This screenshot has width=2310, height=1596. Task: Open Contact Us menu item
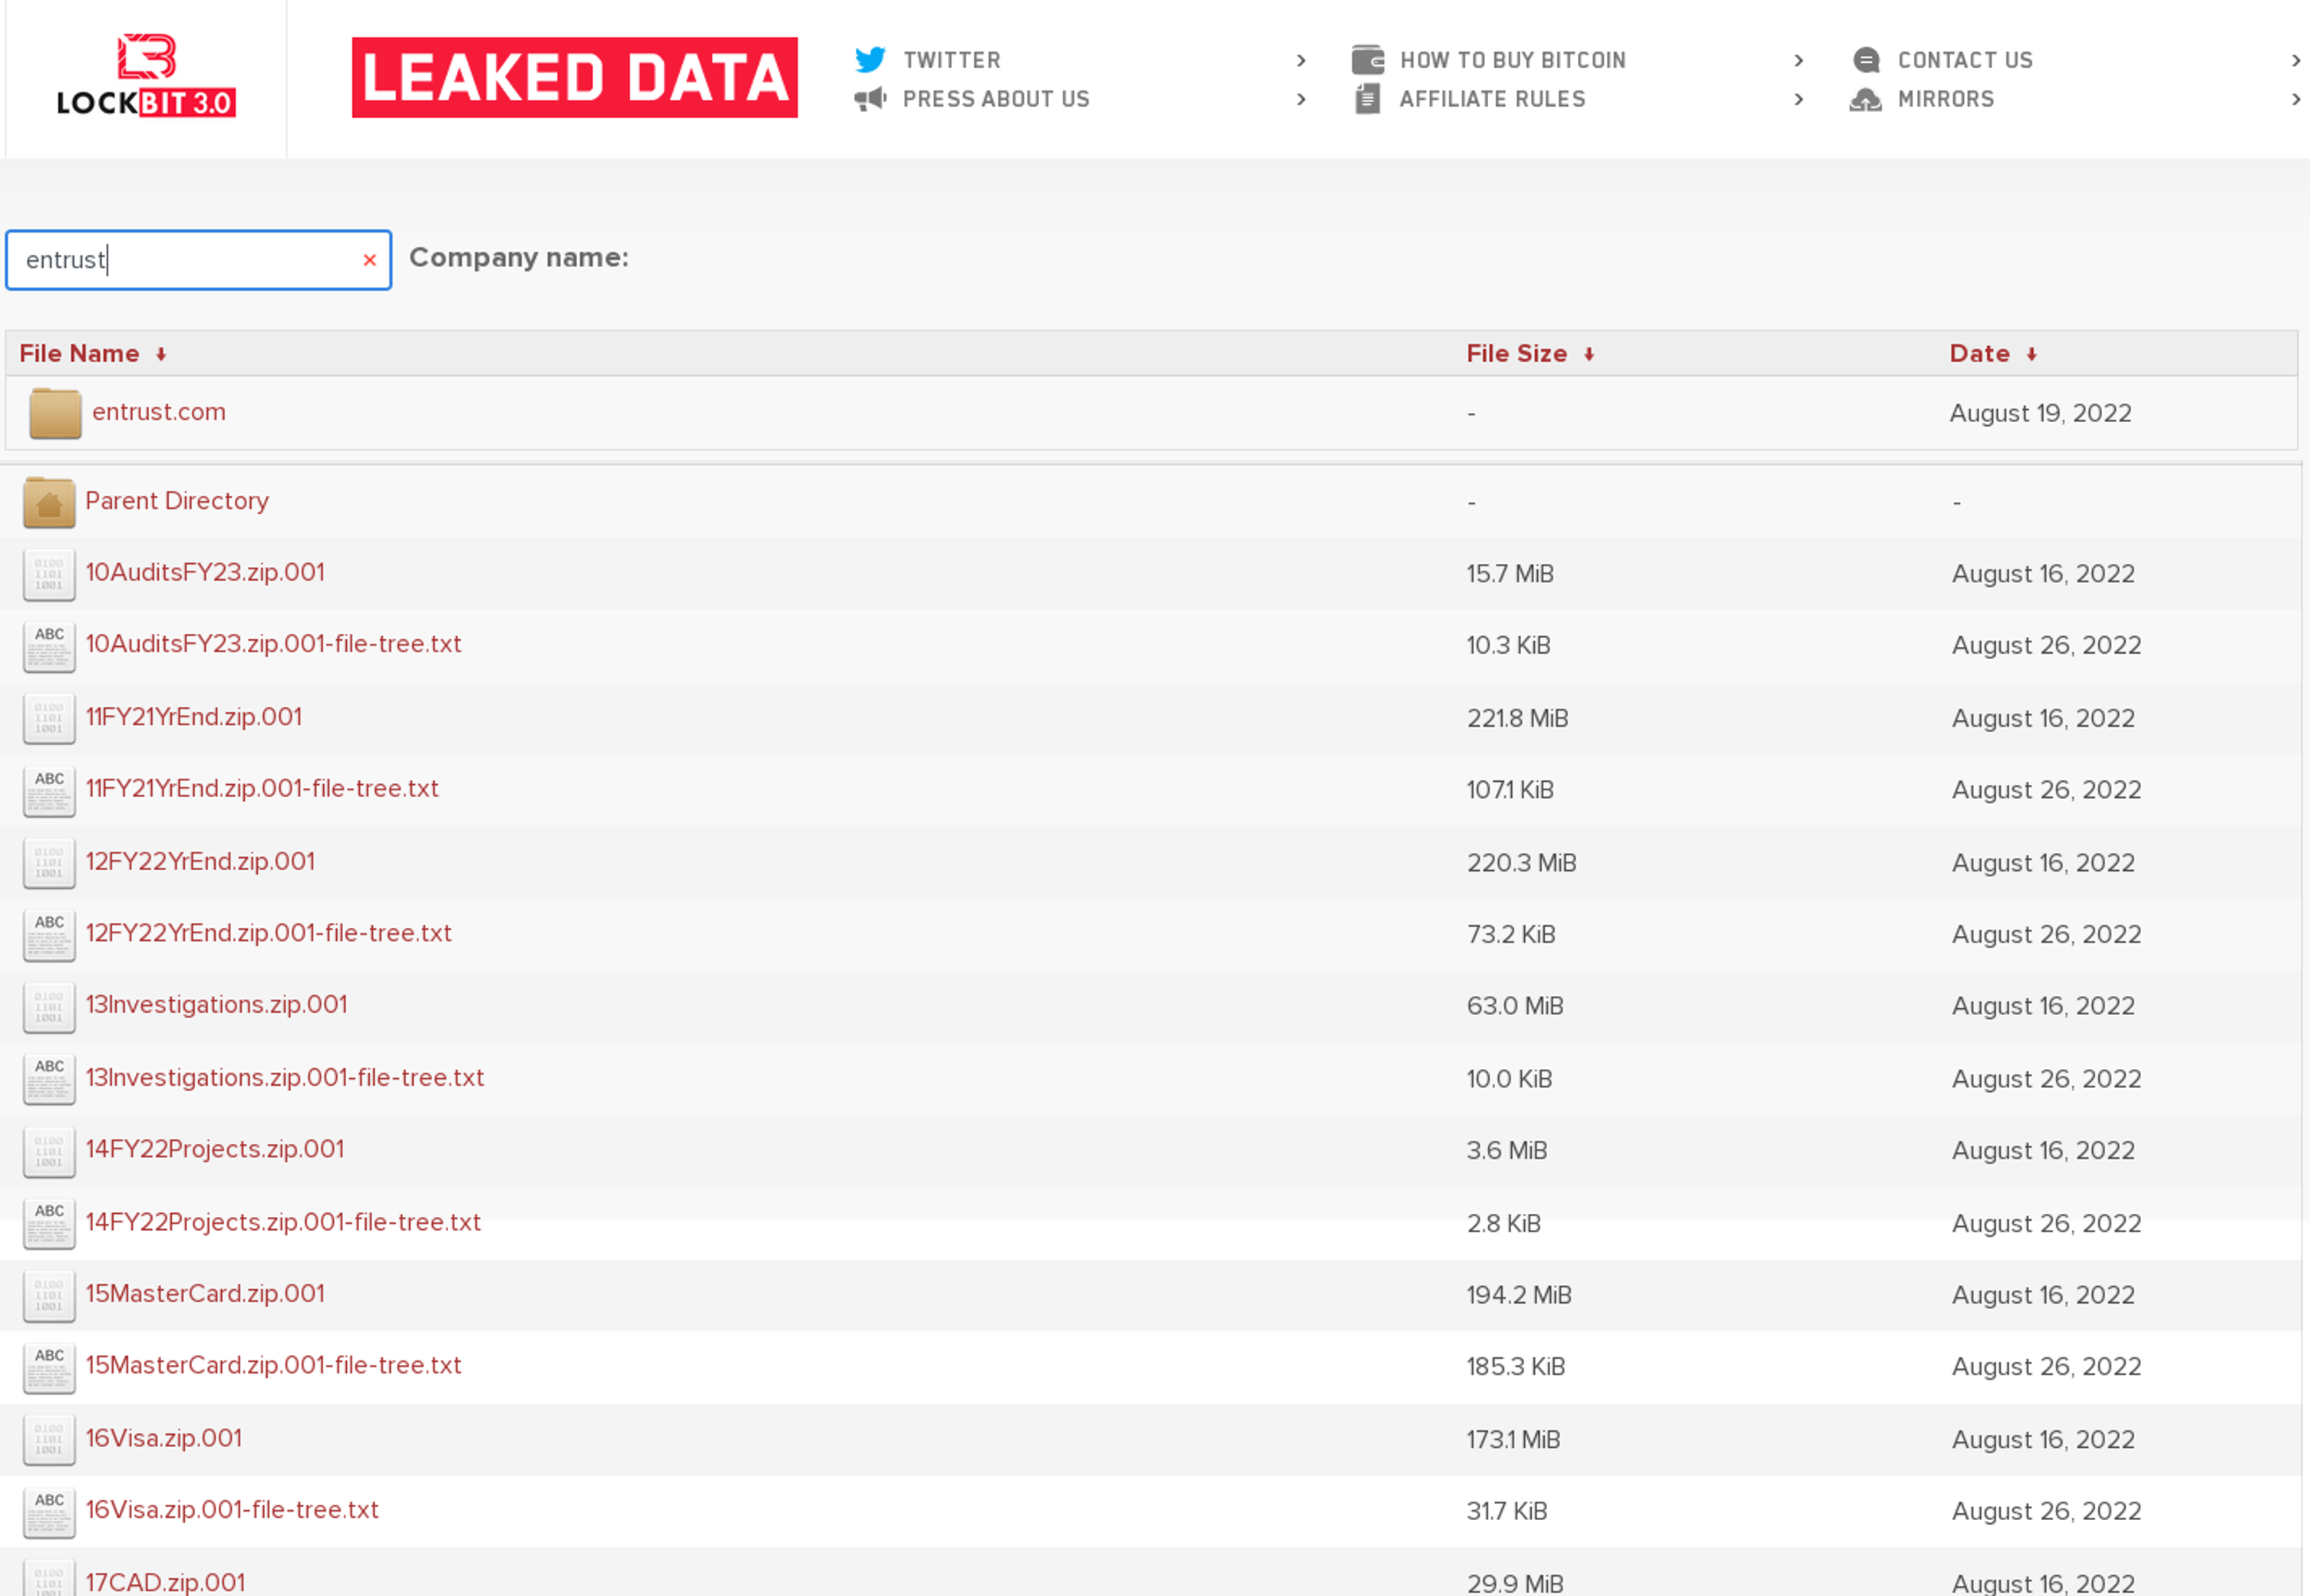click(x=1965, y=60)
